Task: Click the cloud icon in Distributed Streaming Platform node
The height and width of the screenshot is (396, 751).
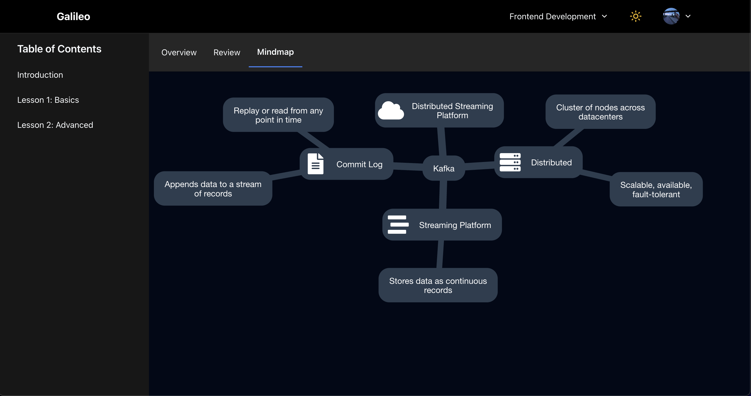Action: (x=391, y=111)
